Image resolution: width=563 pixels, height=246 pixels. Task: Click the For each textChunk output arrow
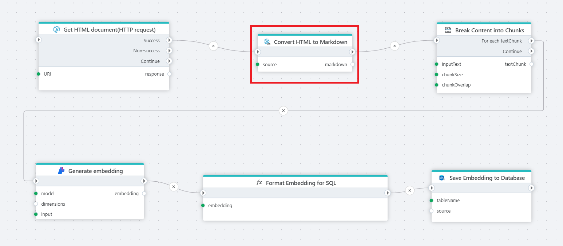click(x=531, y=41)
